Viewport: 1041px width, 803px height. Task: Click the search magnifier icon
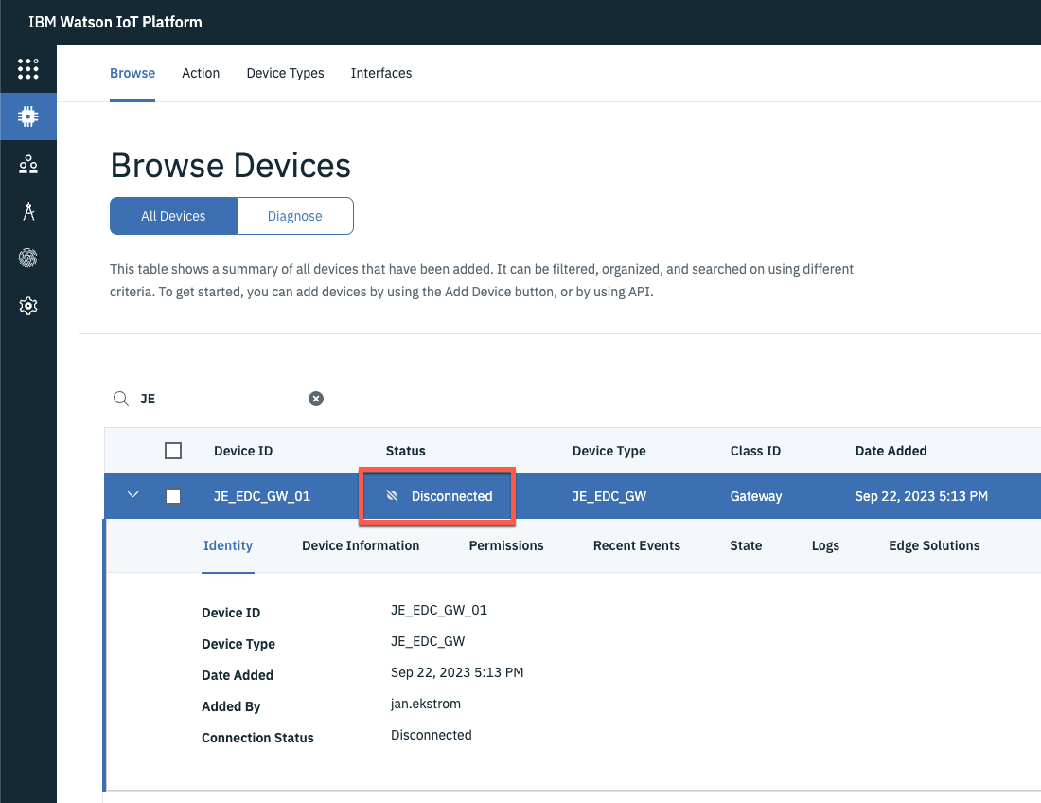pyautogui.click(x=121, y=399)
